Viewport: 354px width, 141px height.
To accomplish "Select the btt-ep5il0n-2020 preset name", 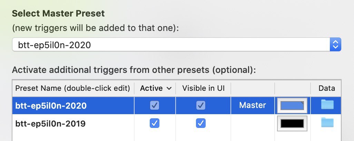I will (51, 106).
